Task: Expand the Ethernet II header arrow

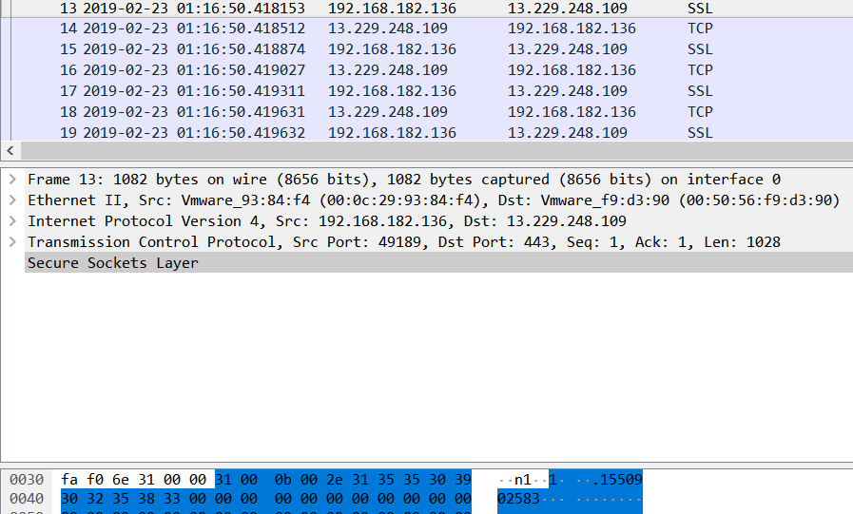Action: [11, 200]
